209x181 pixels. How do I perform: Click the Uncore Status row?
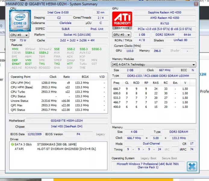coord(58,101)
